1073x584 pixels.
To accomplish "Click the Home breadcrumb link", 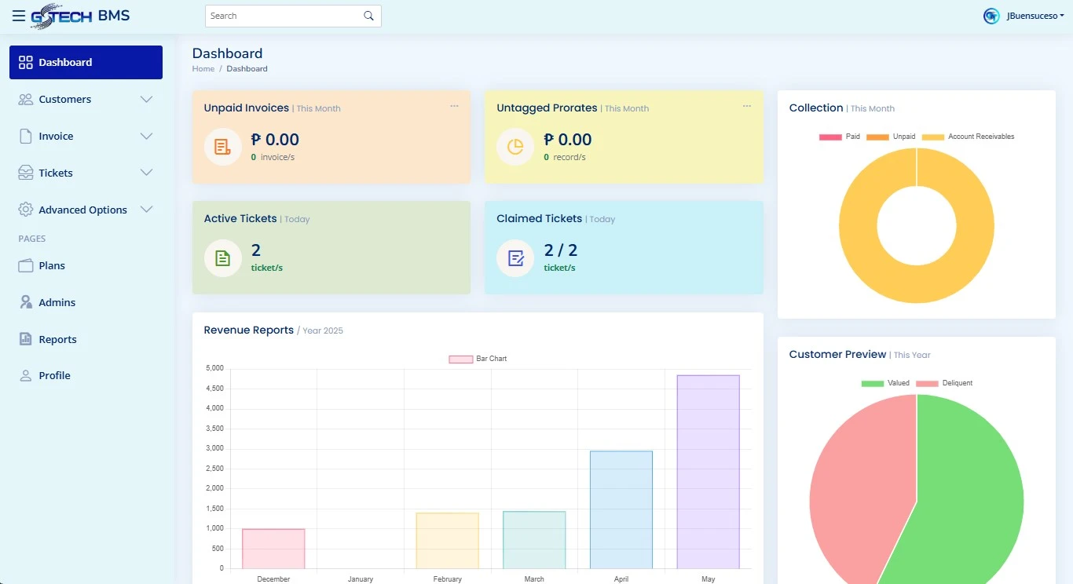I will tap(203, 69).
